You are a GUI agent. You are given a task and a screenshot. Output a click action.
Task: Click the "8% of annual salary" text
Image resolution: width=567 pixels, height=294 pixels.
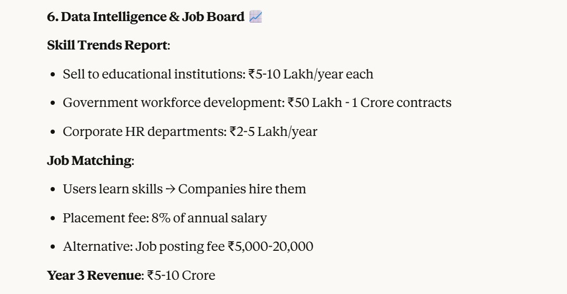[x=209, y=218]
